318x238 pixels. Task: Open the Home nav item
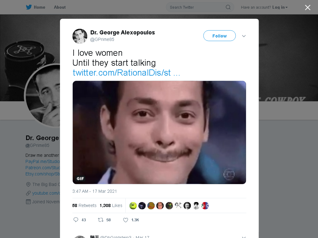click(x=39, y=7)
